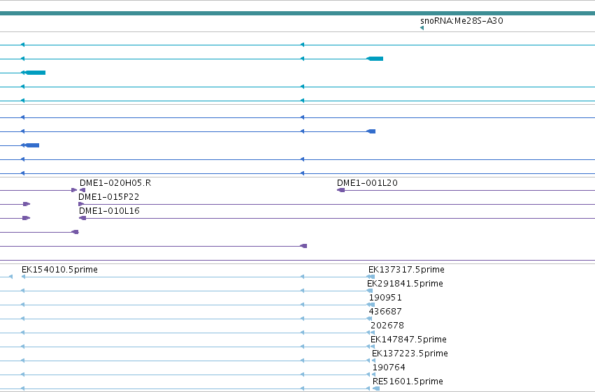595x392 pixels.
Task: Select the purple arrowhead ending the long purple line
Action: pyautogui.click(x=303, y=246)
